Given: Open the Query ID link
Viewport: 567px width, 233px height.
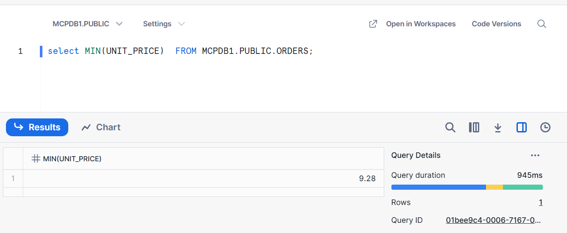Looking at the screenshot, I should (494, 220).
